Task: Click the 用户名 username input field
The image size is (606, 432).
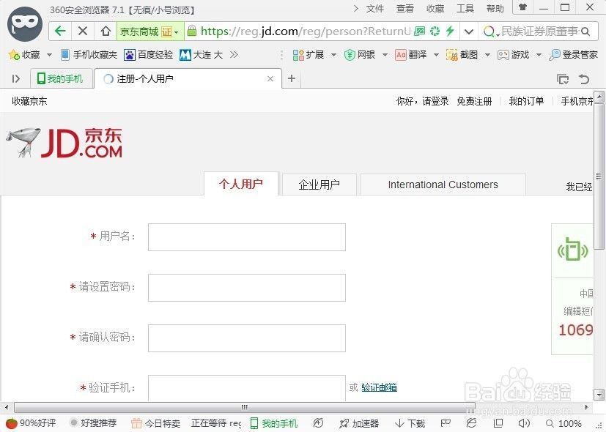Action: (245, 237)
